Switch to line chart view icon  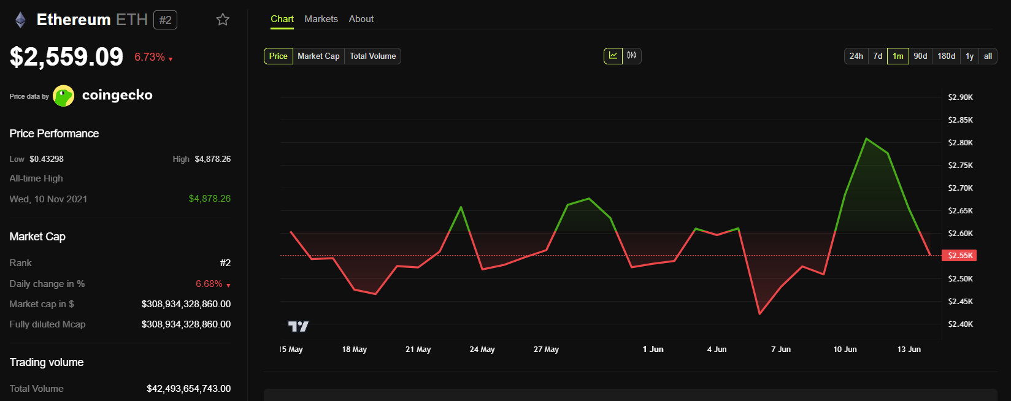click(x=613, y=56)
